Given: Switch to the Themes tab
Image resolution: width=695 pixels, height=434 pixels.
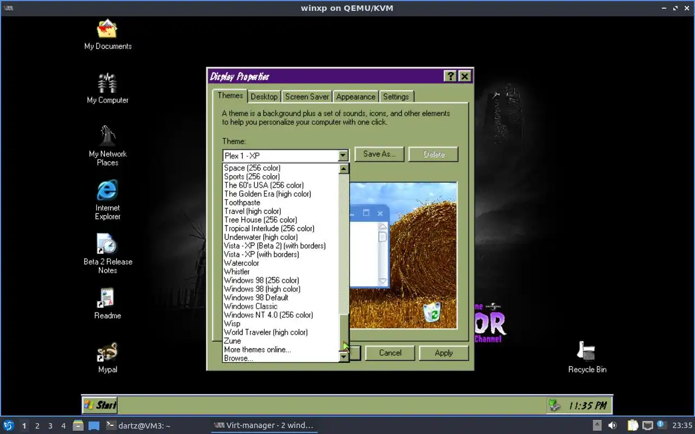Looking at the screenshot, I should tap(230, 95).
